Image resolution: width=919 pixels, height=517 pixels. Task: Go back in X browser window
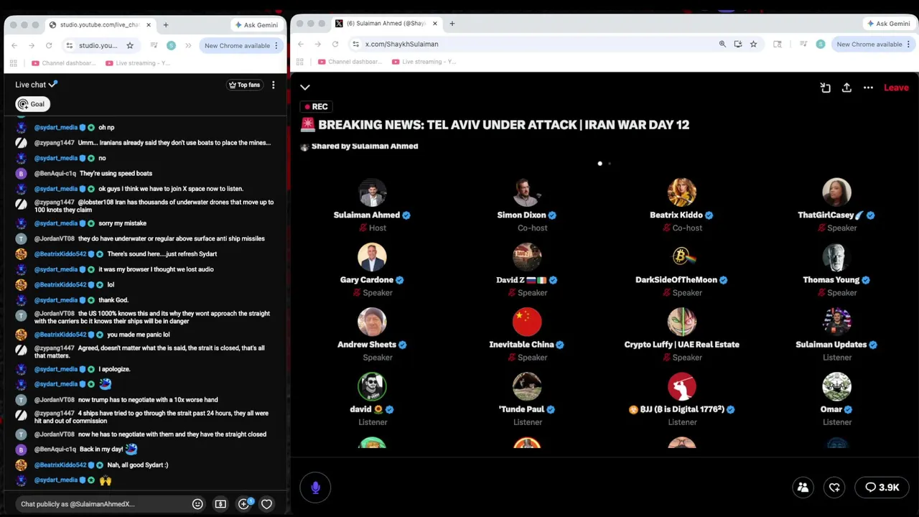301,44
